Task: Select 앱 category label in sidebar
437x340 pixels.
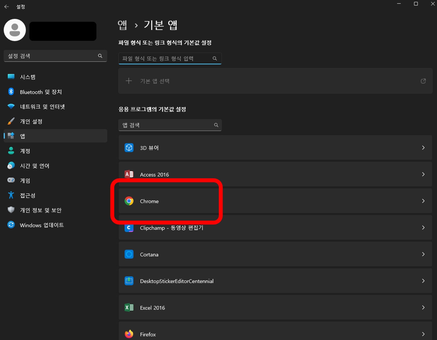Action: click(x=22, y=136)
